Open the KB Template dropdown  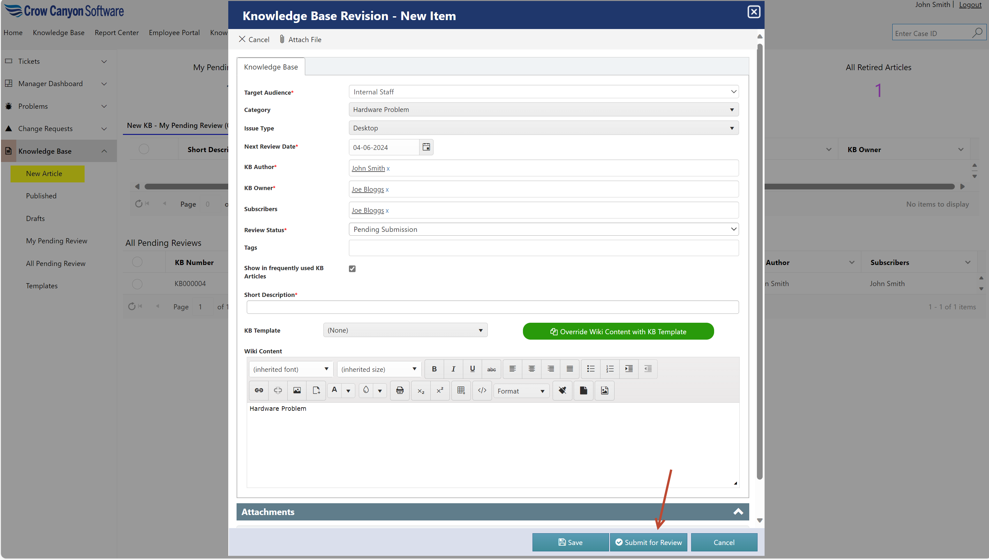tap(405, 330)
